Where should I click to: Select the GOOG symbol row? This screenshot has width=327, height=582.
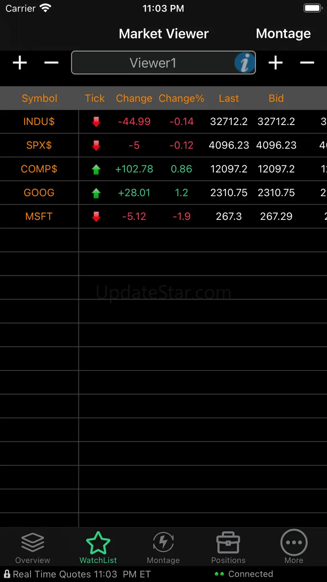pyautogui.click(x=39, y=193)
